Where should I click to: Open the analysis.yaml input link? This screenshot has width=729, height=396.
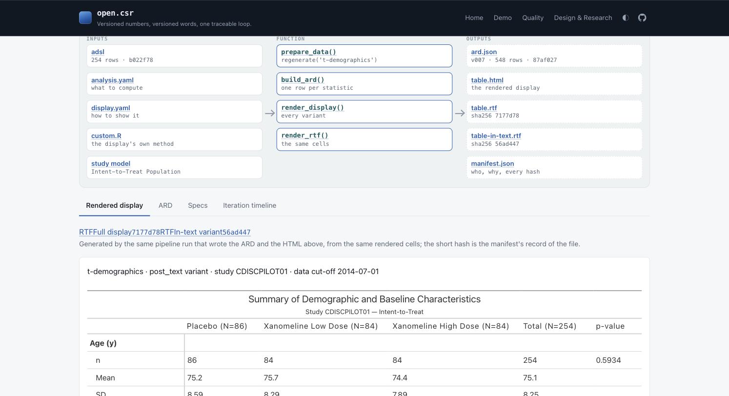click(x=112, y=80)
